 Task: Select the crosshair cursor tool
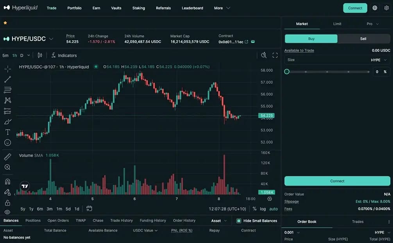[x=7, y=69]
